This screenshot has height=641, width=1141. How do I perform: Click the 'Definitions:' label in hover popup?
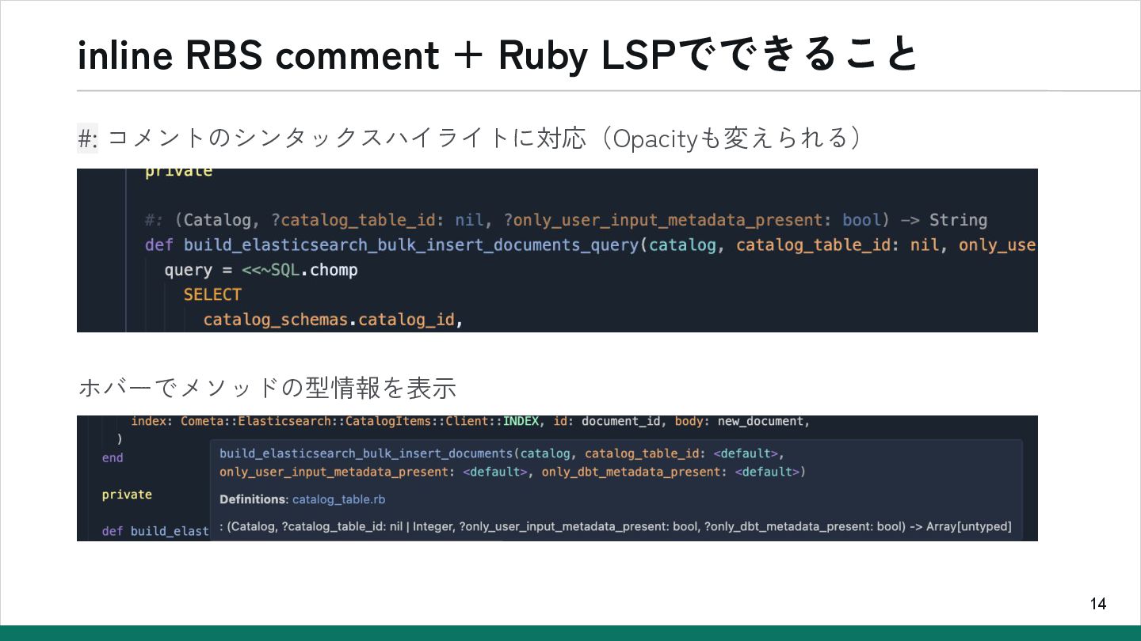[x=254, y=499]
